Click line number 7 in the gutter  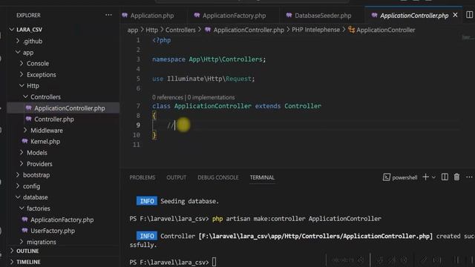[x=138, y=106]
